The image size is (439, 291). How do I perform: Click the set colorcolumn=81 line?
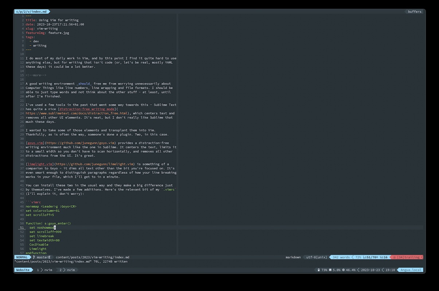tap(43, 211)
